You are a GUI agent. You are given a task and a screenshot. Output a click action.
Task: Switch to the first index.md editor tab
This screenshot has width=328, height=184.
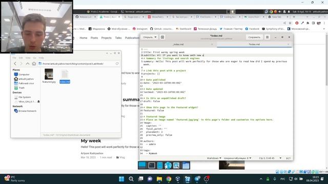[178, 44]
